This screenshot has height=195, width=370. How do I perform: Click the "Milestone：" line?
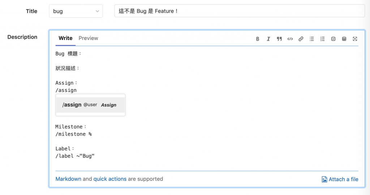[x=71, y=127]
